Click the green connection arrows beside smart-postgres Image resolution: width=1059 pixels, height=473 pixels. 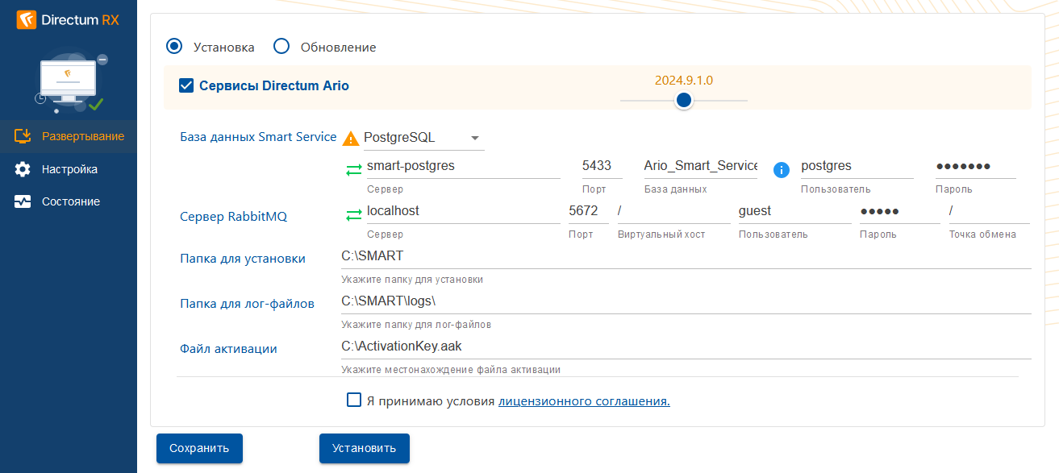click(353, 170)
